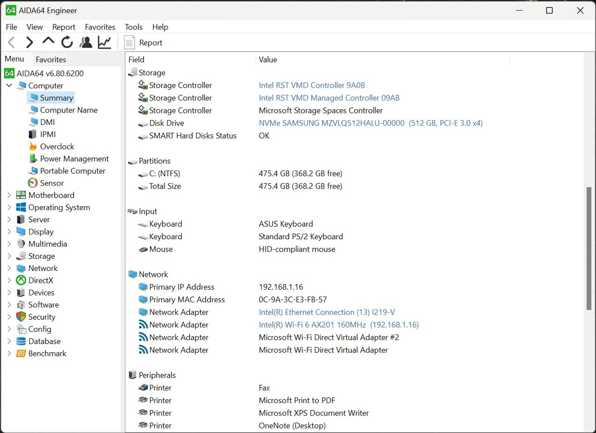Expand the Network category in sidebar
Image resolution: width=596 pixels, height=433 pixels.
(x=9, y=268)
